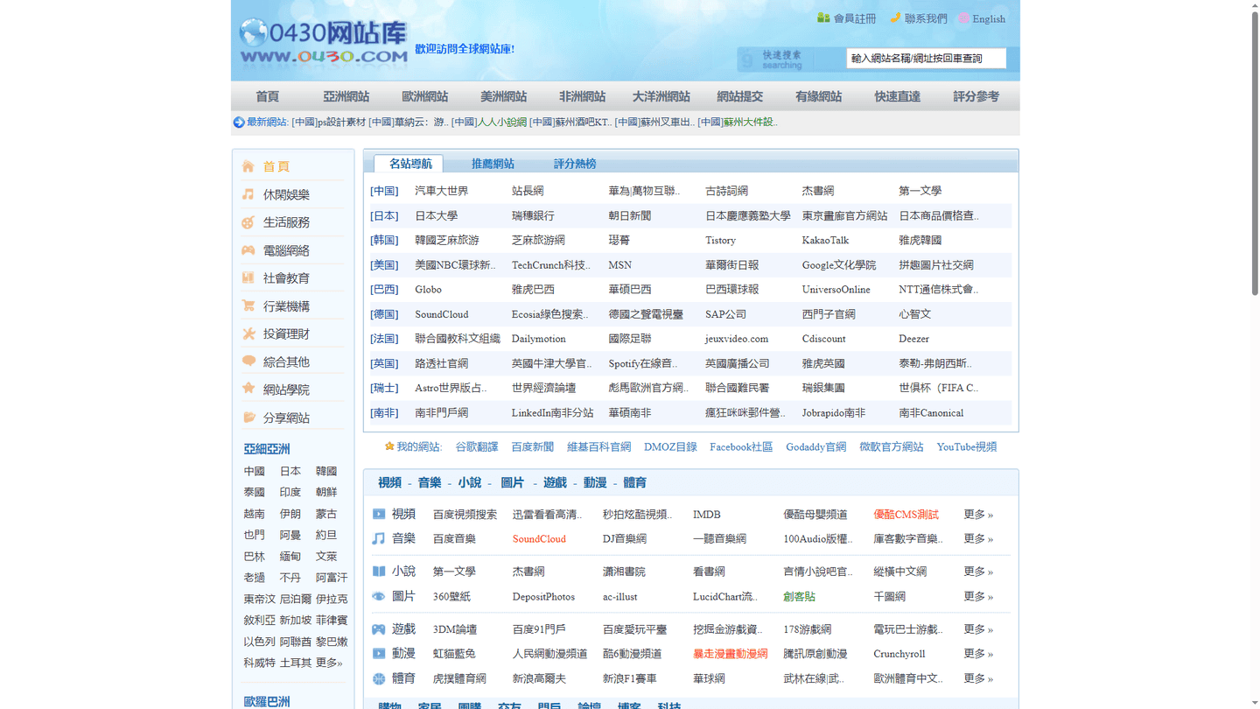Click the speech bubble icon beside 綜合其他
This screenshot has width=1260, height=709.
coord(248,362)
